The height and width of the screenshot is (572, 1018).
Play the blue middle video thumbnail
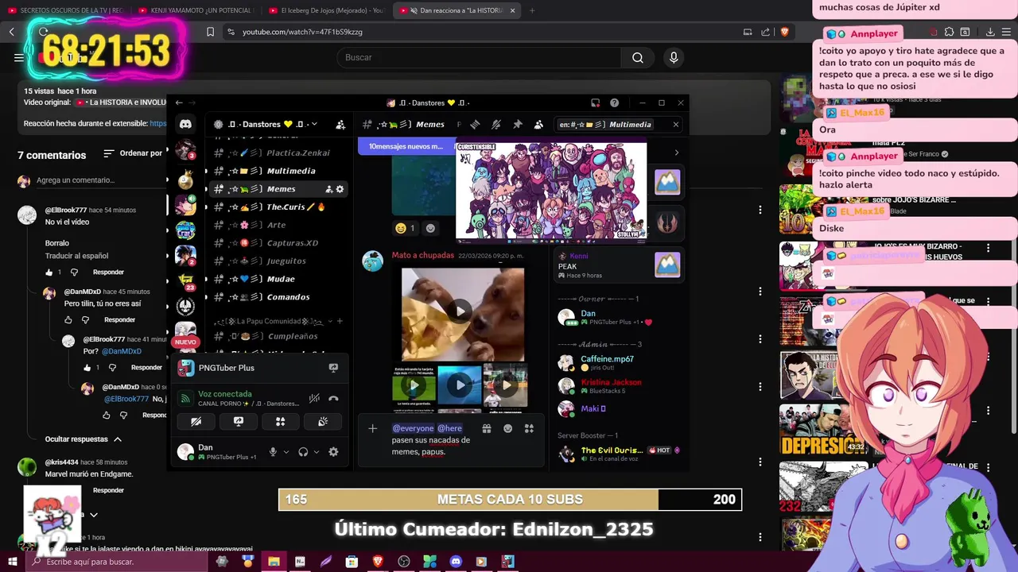[x=460, y=385]
